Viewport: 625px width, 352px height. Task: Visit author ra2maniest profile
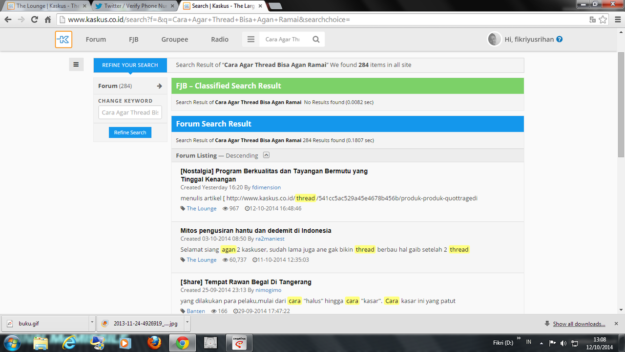coord(270,239)
